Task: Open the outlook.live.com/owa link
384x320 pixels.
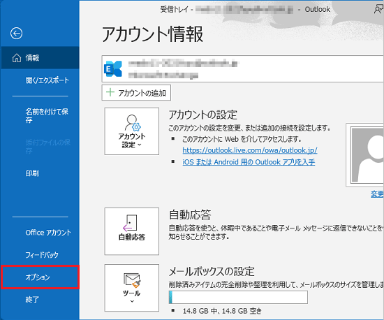Action: [250, 150]
